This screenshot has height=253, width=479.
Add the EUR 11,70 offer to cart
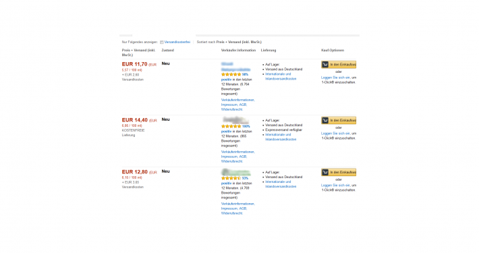pos(339,65)
